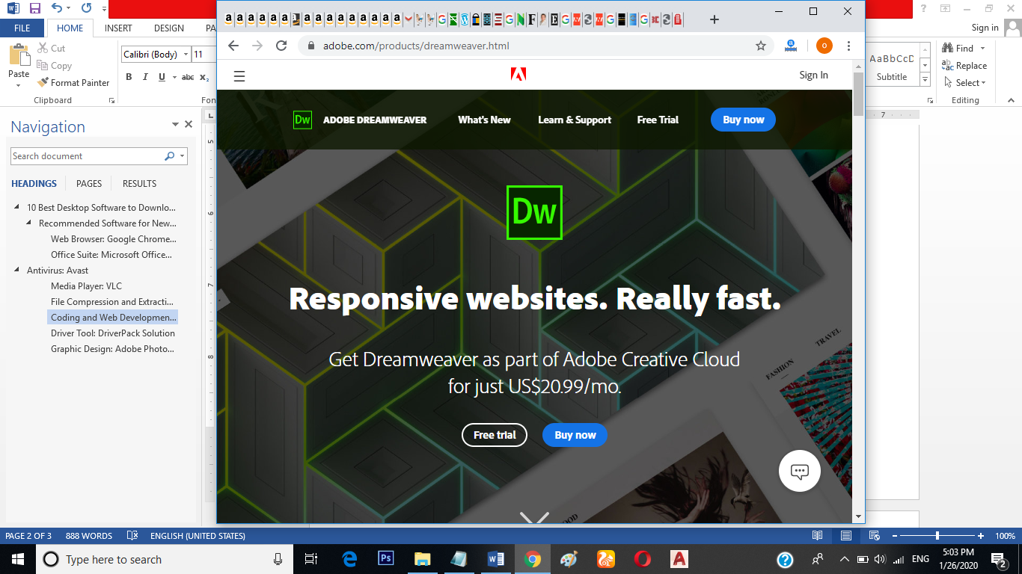Redo the action in Word's quick access toolbar
This screenshot has height=574, width=1022.
[x=86, y=9]
